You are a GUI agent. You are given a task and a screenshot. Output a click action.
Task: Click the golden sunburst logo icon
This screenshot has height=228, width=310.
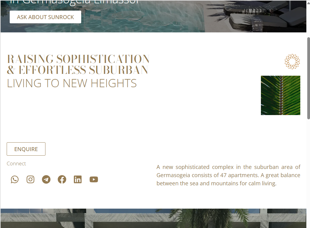pyautogui.click(x=292, y=61)
